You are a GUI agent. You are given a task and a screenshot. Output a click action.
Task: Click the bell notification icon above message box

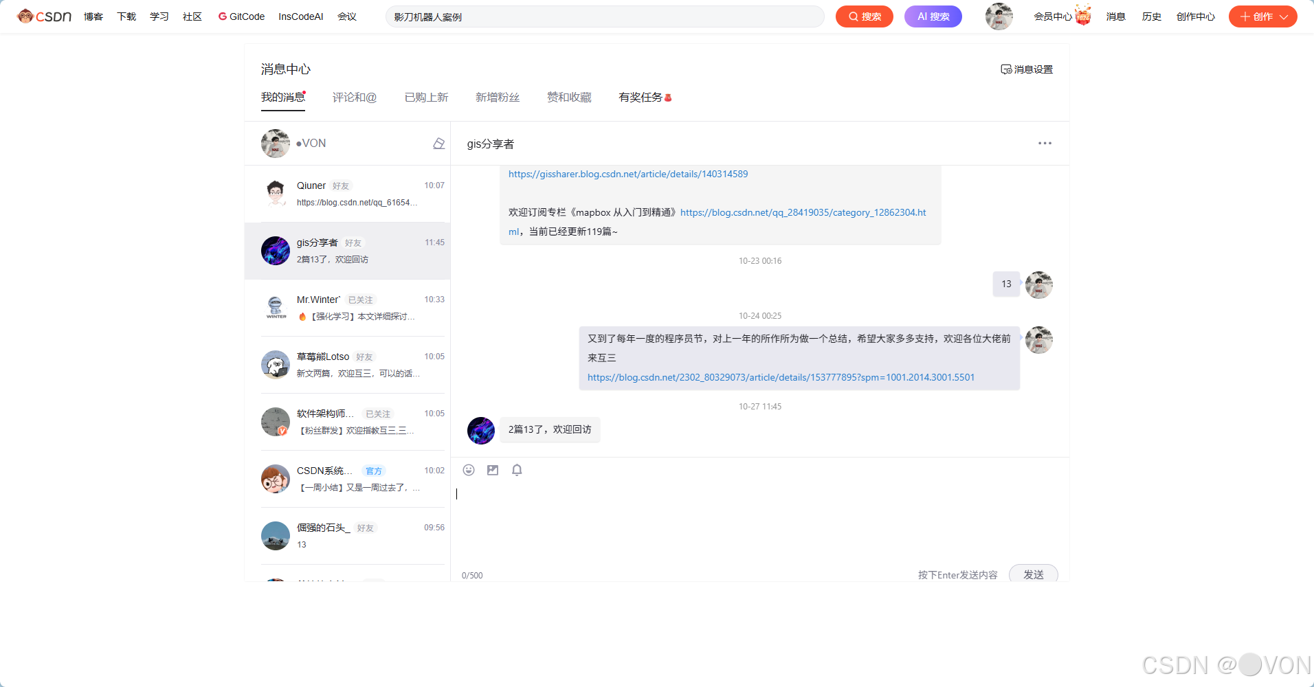517,470
